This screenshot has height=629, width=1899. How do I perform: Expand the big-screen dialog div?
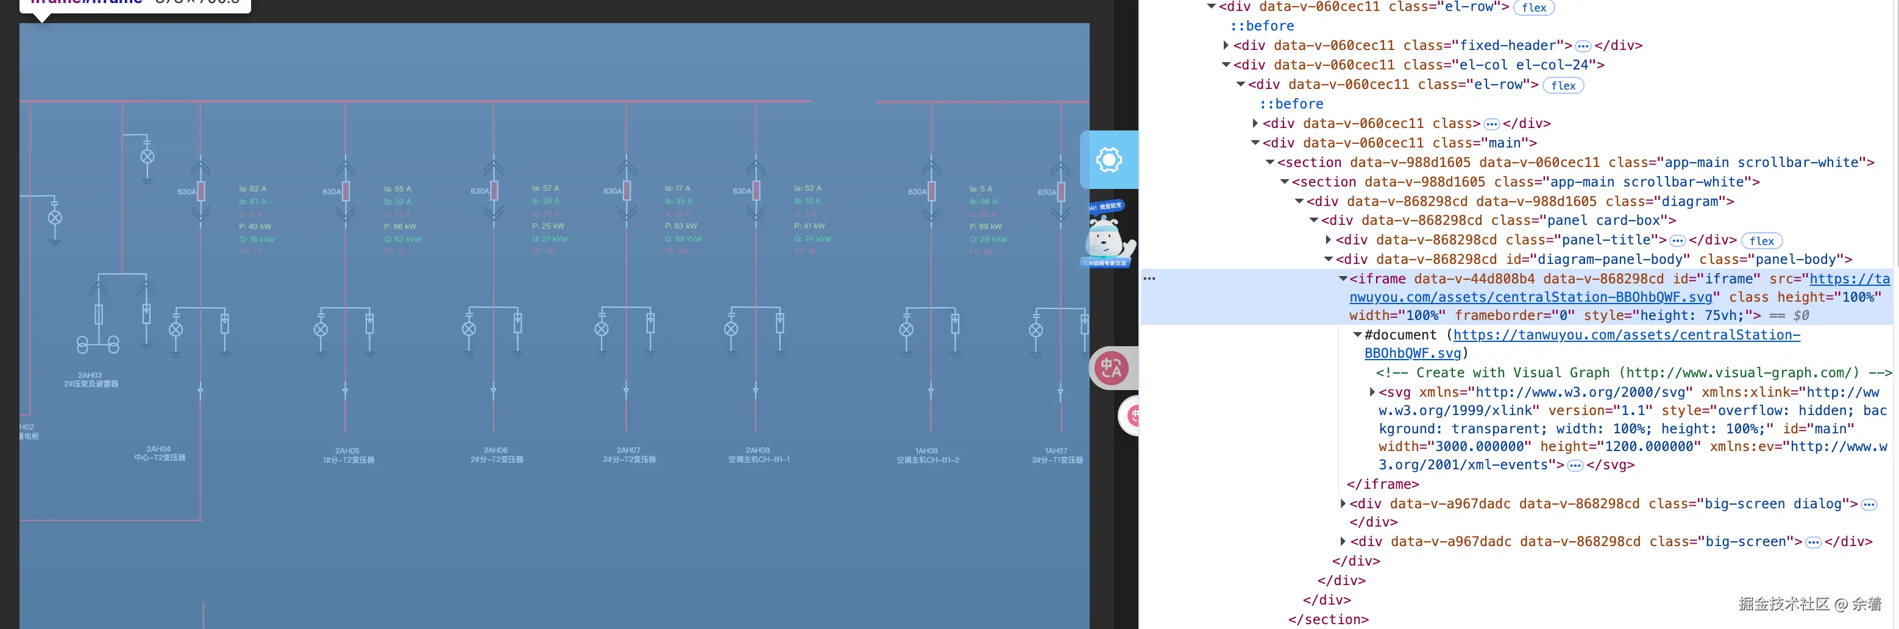[x=1343, y=503]
